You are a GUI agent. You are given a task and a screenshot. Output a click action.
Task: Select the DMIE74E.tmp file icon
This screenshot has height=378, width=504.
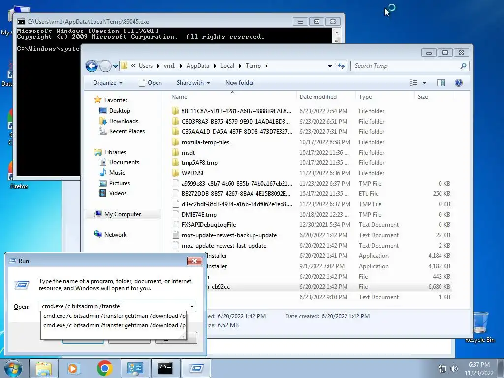(x=176, y=215)
